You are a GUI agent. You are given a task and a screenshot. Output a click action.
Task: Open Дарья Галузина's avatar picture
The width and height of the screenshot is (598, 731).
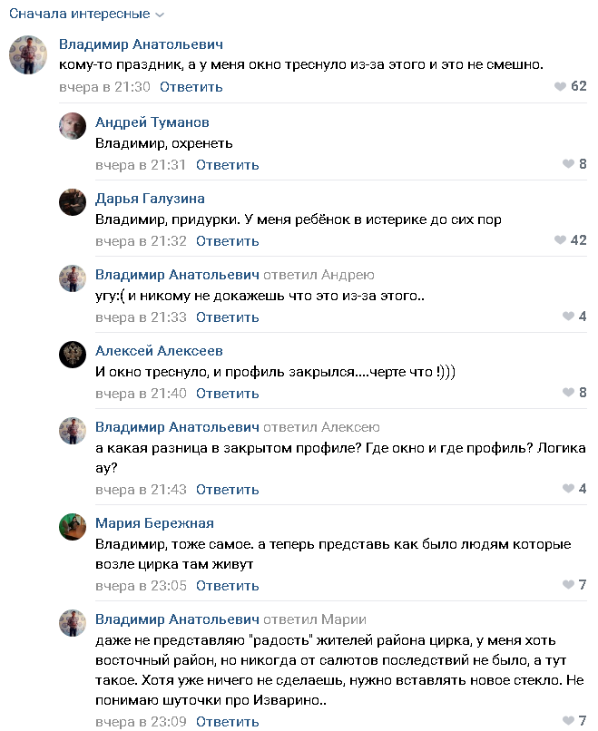pyautogui.click(x=73, y=202)
